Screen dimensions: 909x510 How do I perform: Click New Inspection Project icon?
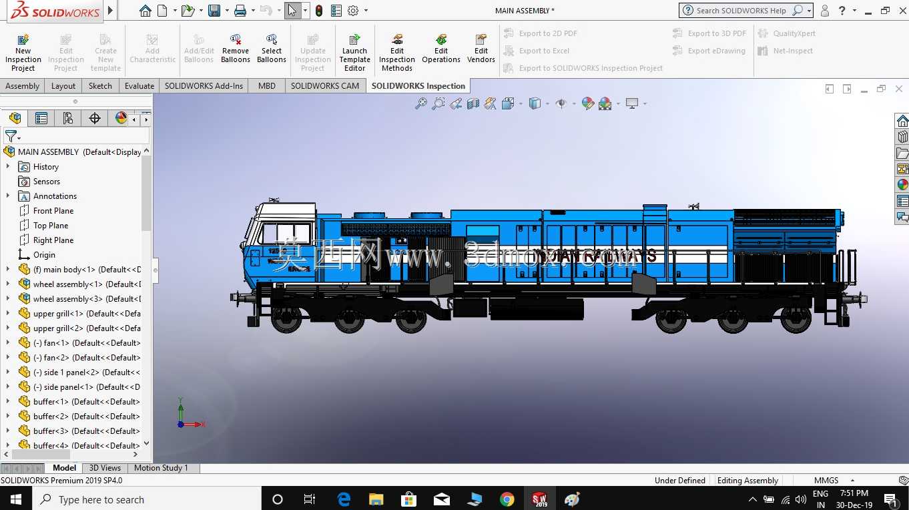(23, 40)
